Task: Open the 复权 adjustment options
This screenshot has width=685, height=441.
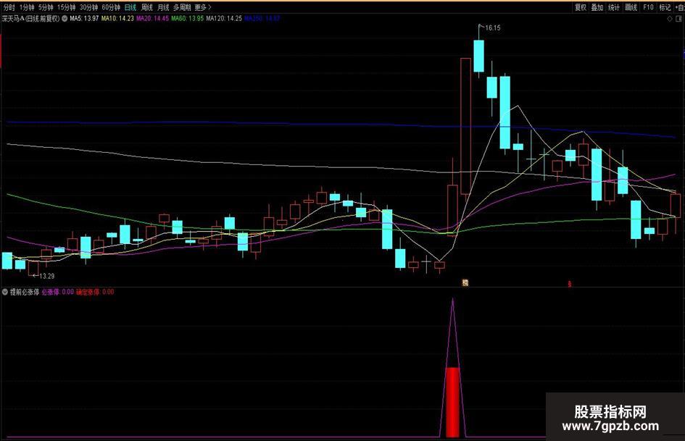Action: tap(580, 7)
